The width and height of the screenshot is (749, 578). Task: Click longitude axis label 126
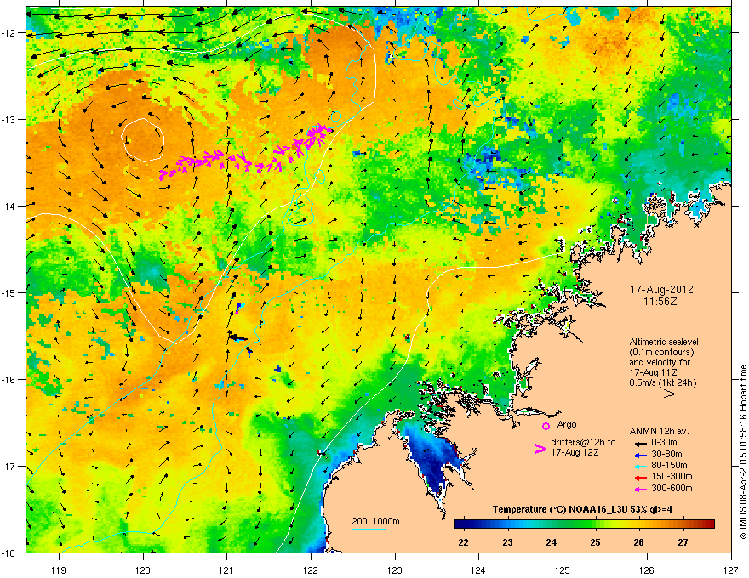point(647,569)
